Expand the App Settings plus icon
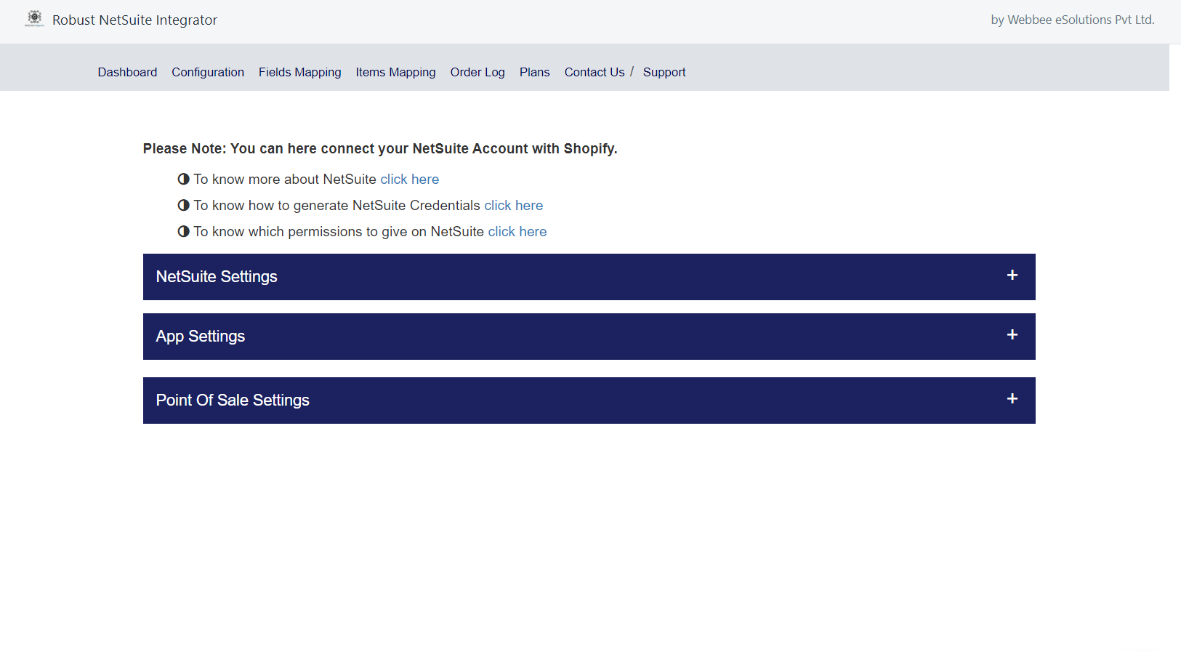1181x652 pixels. click(x=1012, y=334)
